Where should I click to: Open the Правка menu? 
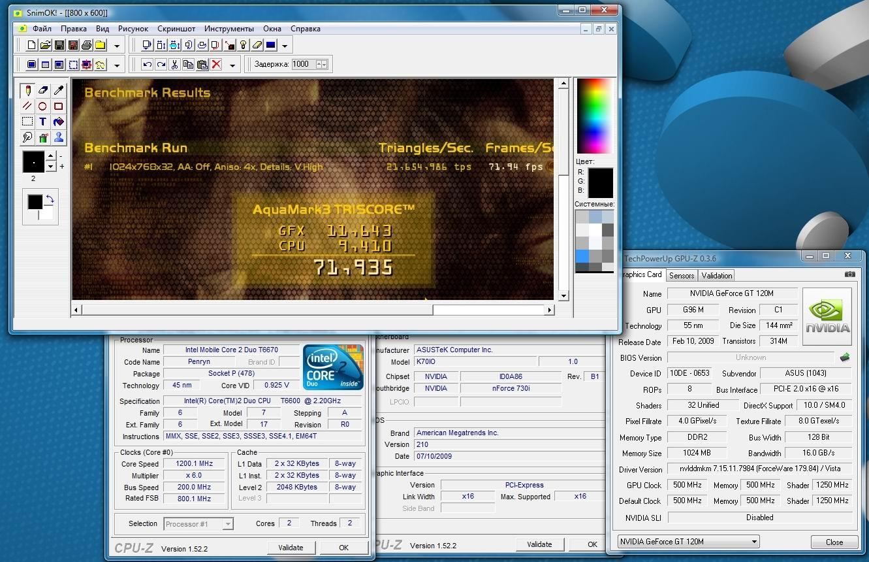click(x=74, y=29)
